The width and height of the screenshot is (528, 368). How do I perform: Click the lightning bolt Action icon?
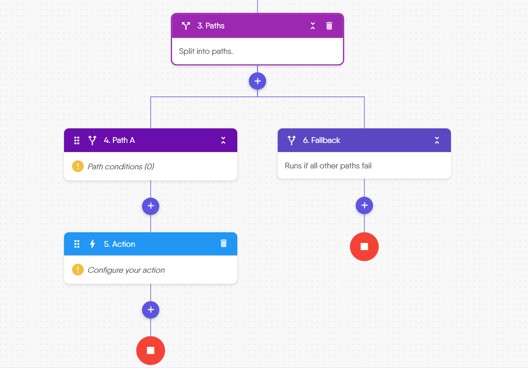(92, 244)
